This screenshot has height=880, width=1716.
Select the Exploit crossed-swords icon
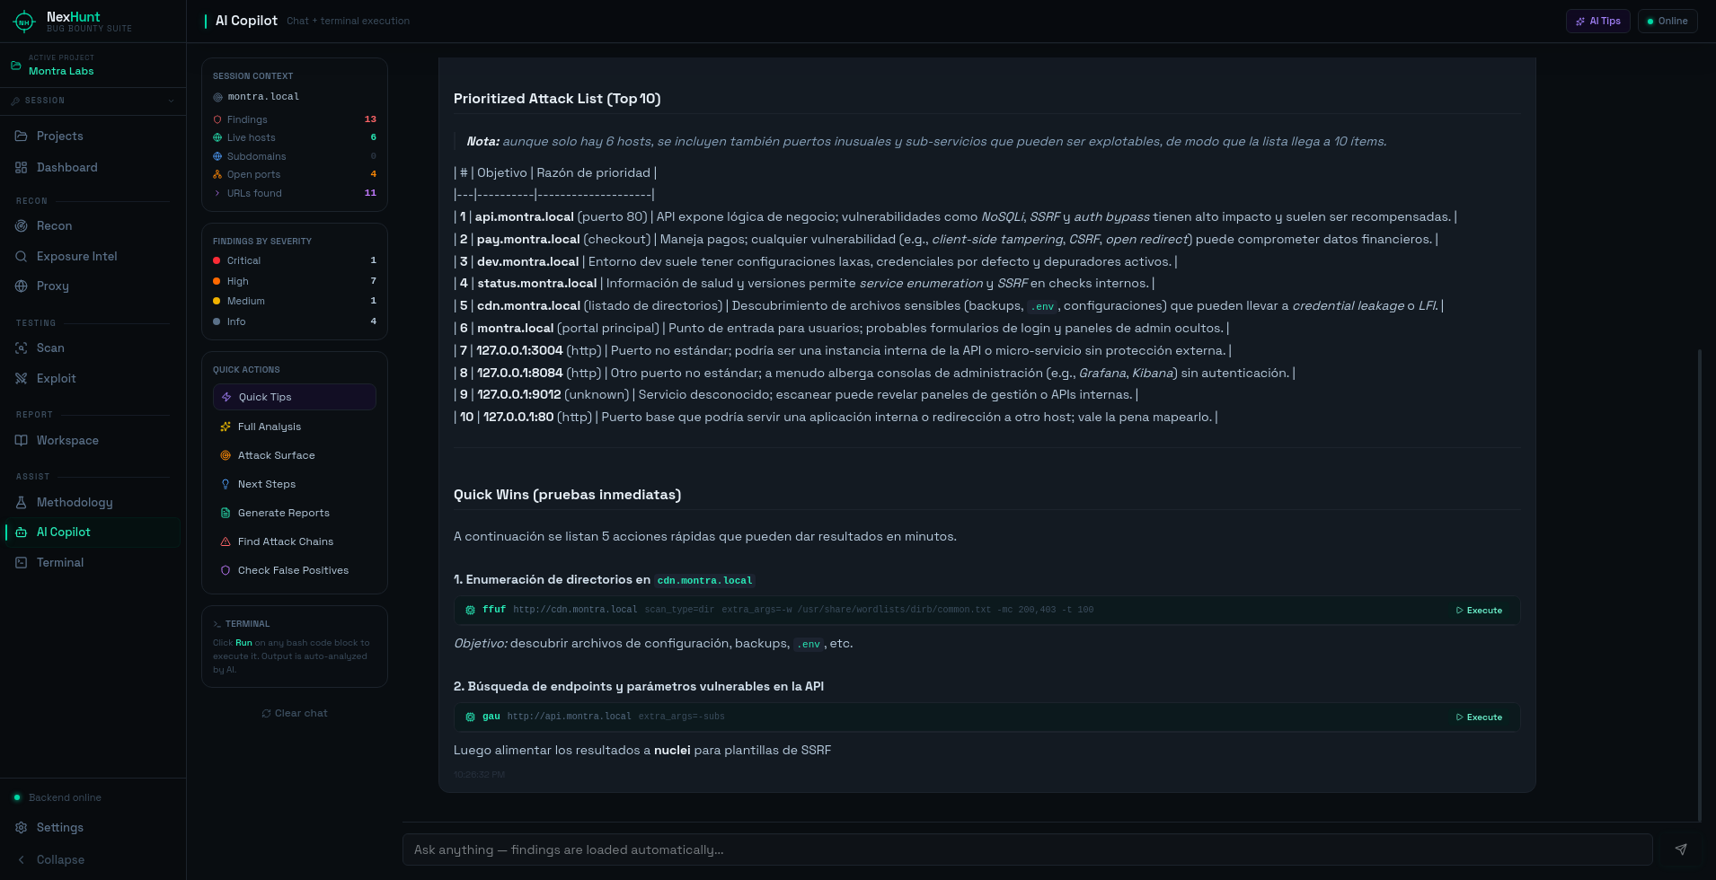point(22,379)
